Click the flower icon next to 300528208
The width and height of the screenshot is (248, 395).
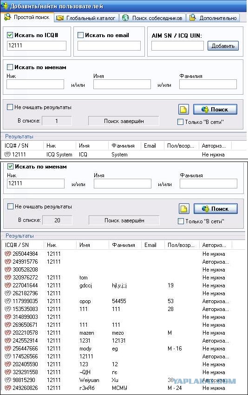[x=8, y=270]
